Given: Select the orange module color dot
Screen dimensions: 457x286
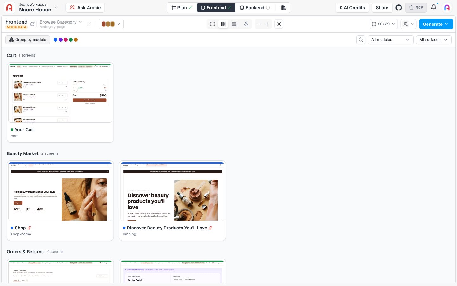Looking at the screenshot, I should pos(76,40).
